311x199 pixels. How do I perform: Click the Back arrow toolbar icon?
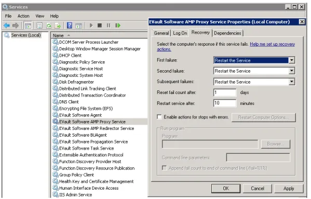(x=7, y=25)
